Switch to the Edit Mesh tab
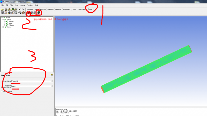The width and height of the screenshot is (207, 116). 50,10
